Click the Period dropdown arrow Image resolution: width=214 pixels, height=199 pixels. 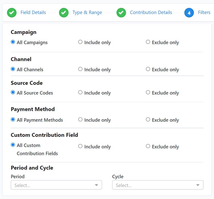97,185
